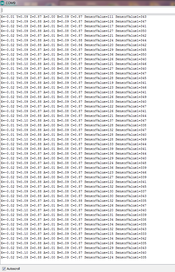Screen dimensions: 175x272
Task: Click the SensorValue=131 SensorValue1=339 line
Action: (73, 215)
